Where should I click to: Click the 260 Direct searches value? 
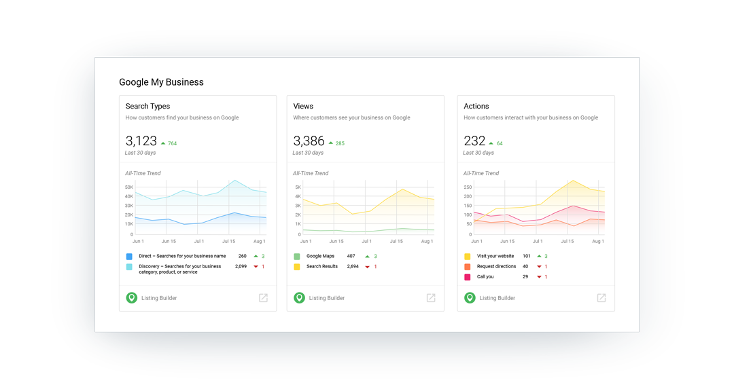tap(242, 256)
